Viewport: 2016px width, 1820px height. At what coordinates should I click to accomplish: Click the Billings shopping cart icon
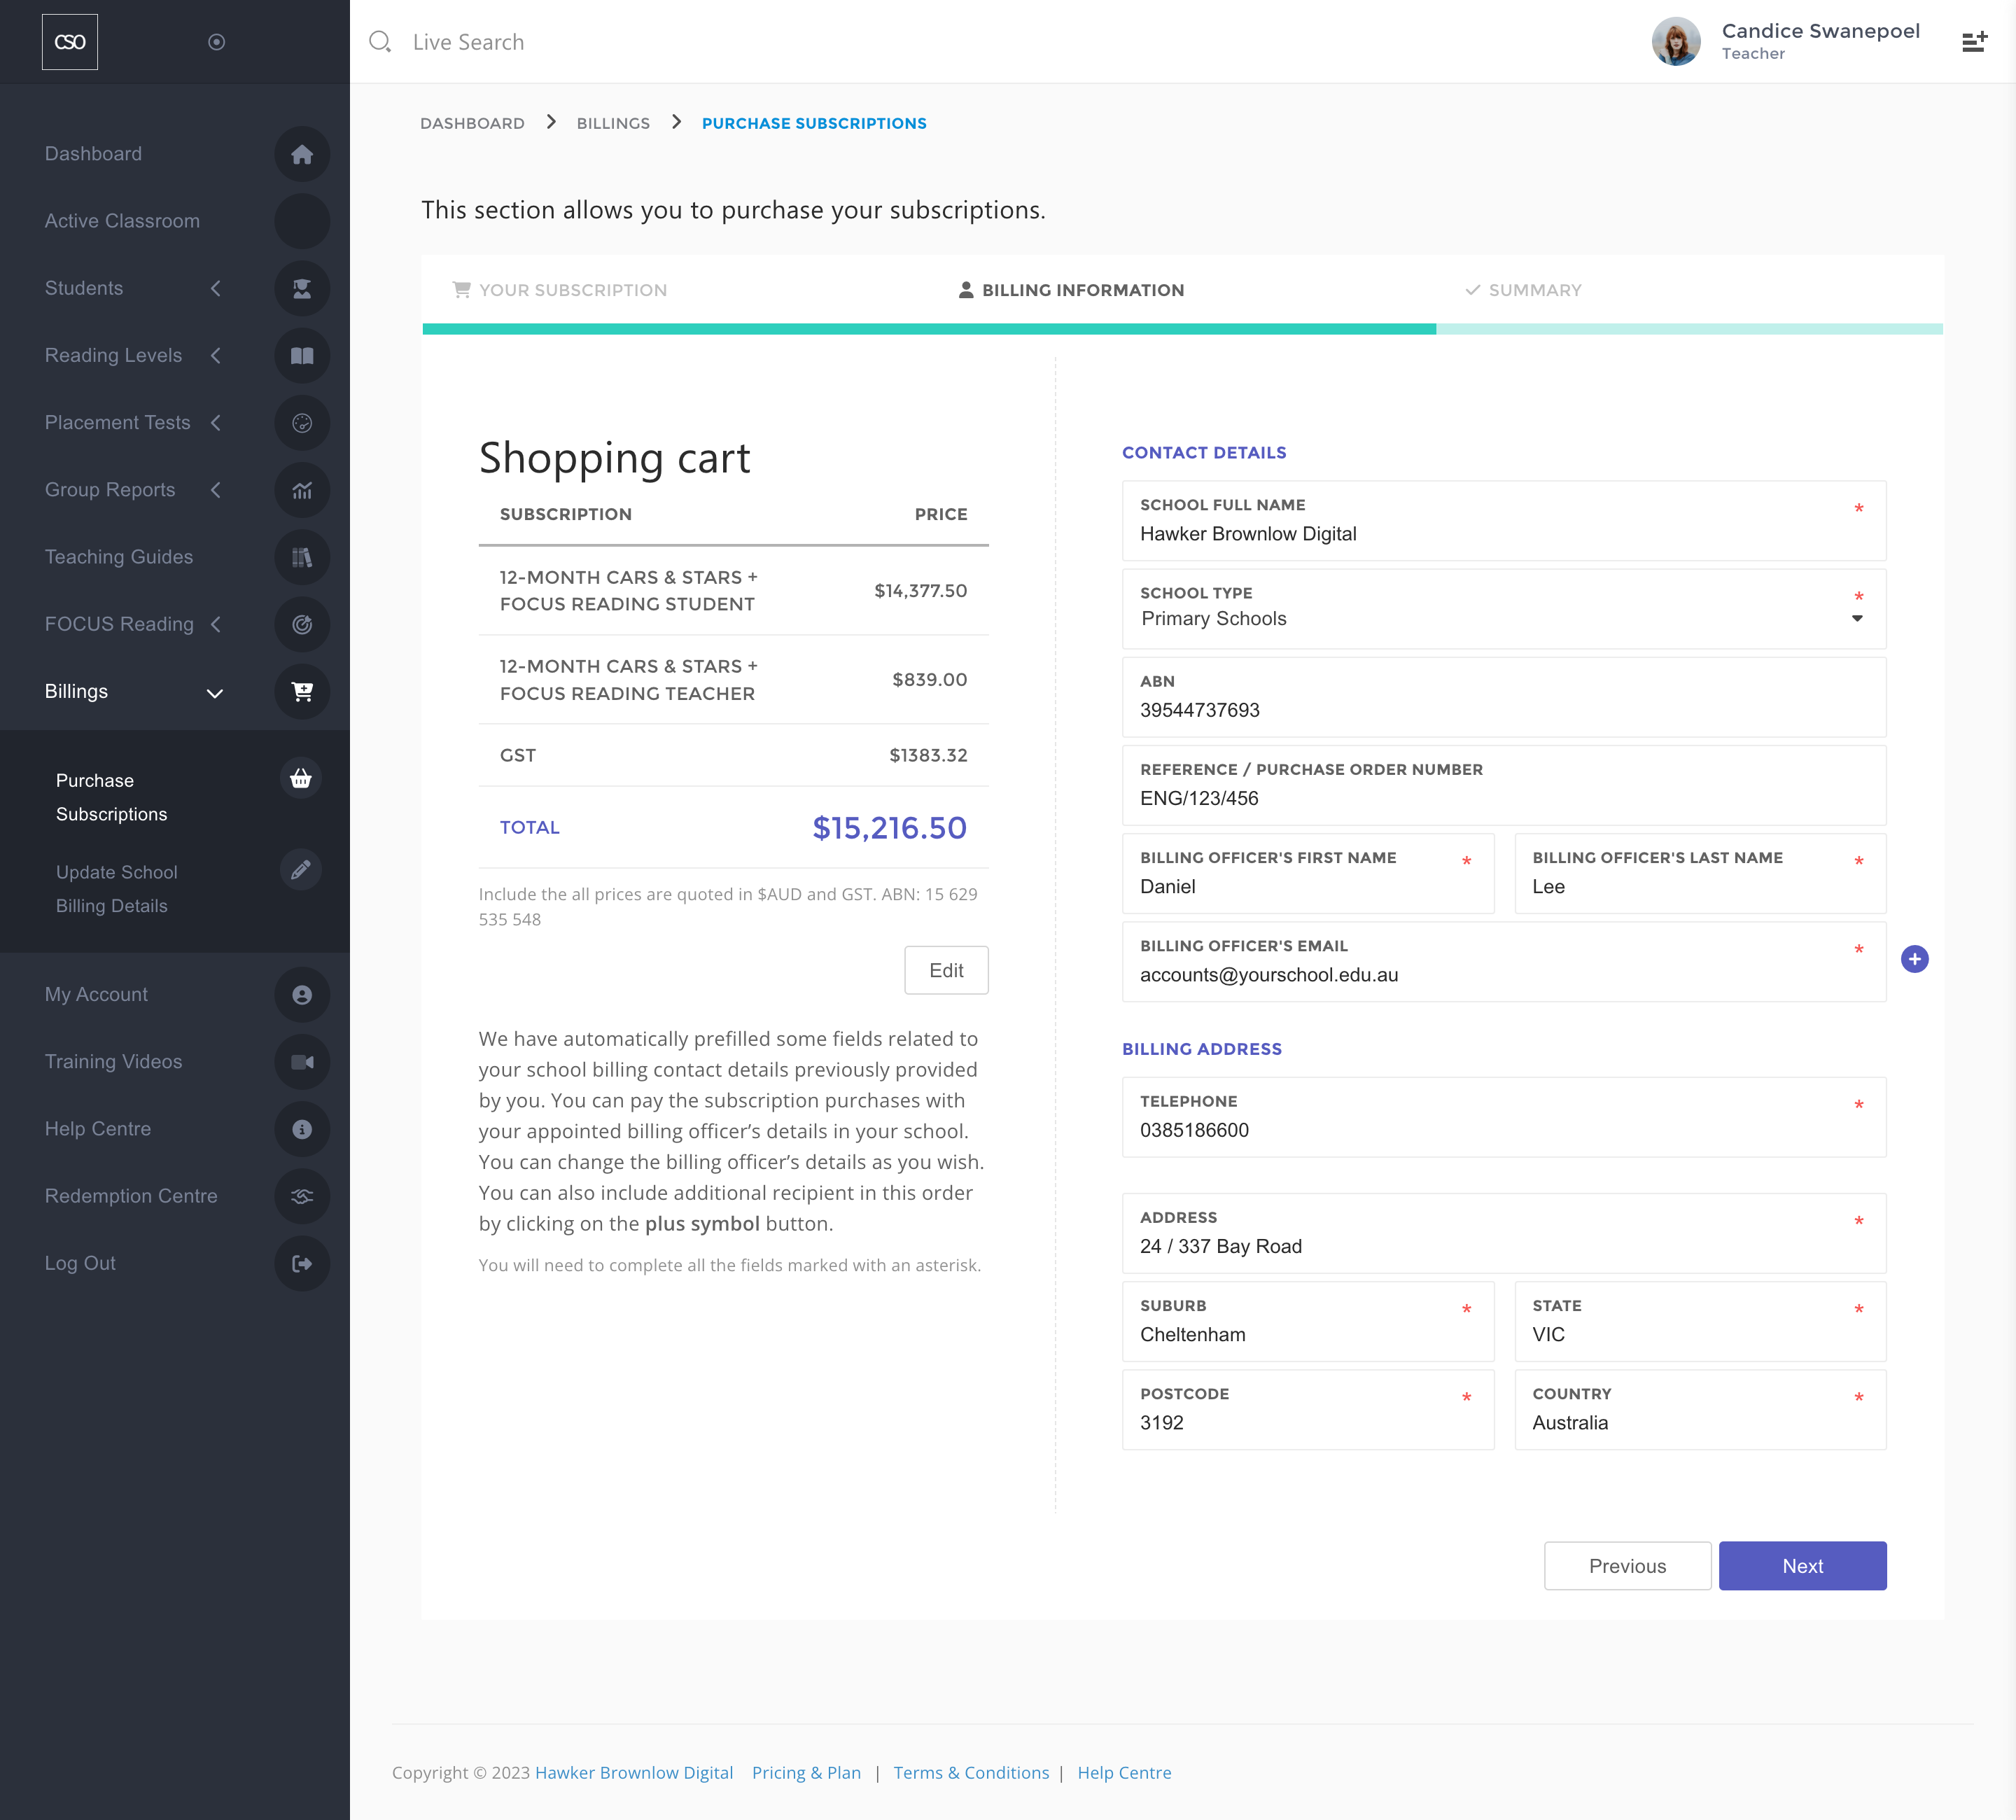[302, 691]
